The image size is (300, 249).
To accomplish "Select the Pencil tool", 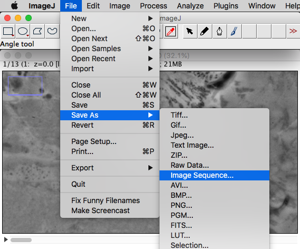I will point(204,31).
